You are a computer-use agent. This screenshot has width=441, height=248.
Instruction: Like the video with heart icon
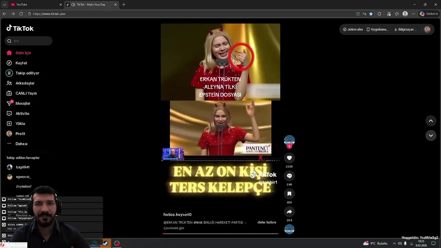pyautogui.click(x=289, y=158)
